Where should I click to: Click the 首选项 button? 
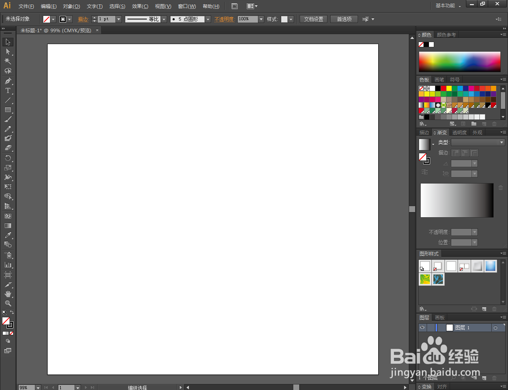click(x=344, y=19)
